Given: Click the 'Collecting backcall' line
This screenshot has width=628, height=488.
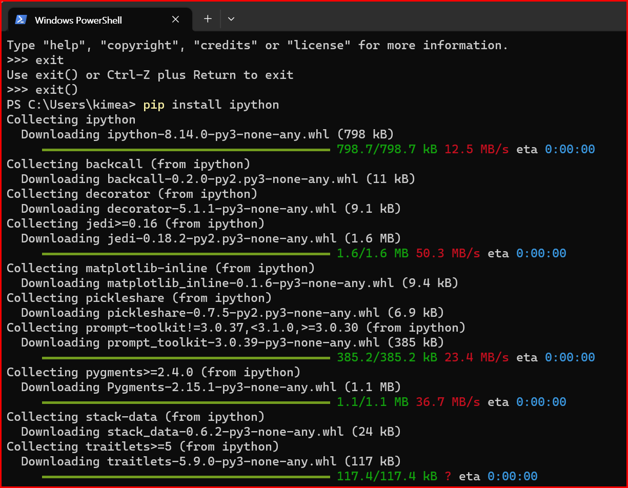Looking at the screenshot, I should tap(129, 164).
